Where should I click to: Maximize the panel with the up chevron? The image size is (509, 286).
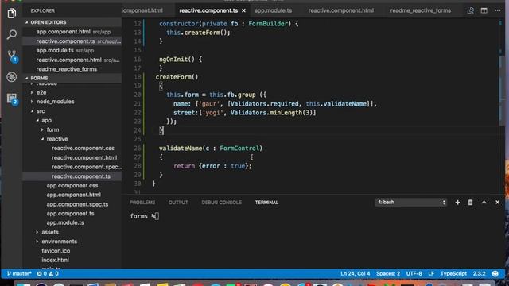click(484, 203)
